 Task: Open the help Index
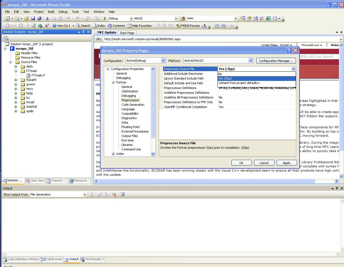tap(99, 26)
